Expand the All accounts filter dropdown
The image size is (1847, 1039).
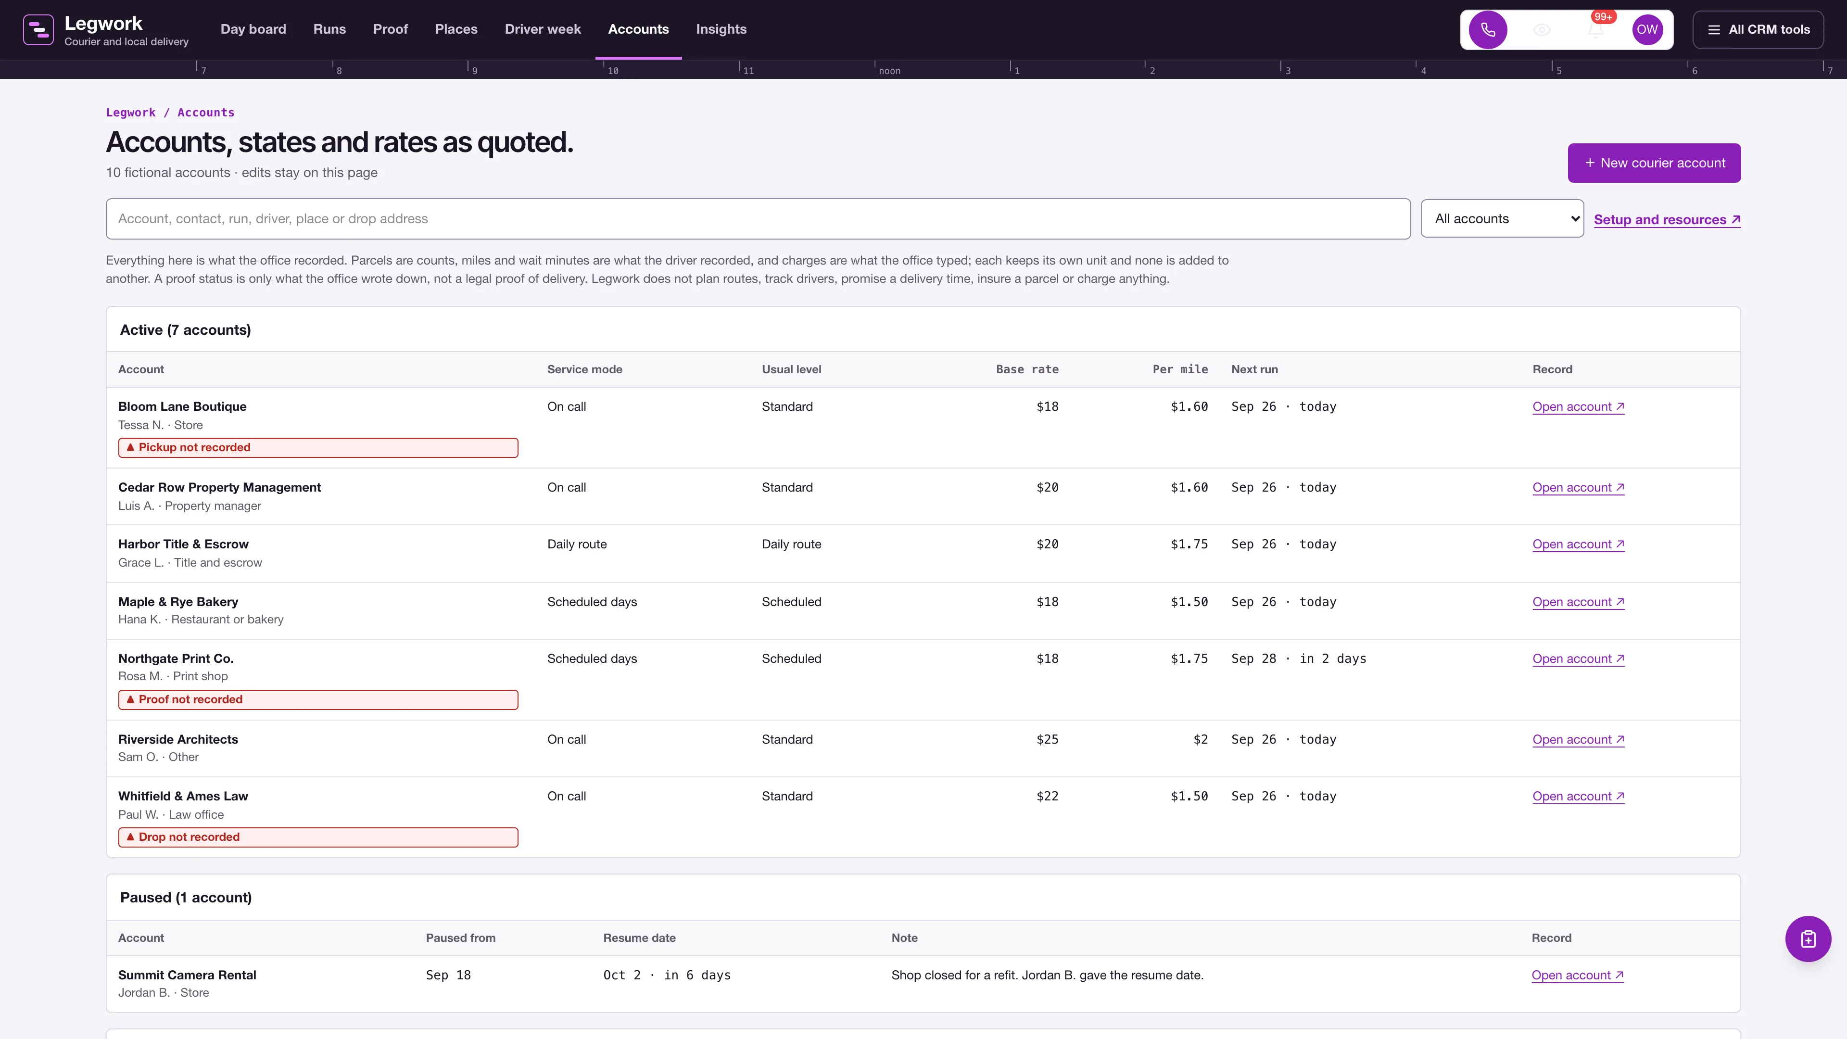pyautogui.click(x=1502, y=219)
